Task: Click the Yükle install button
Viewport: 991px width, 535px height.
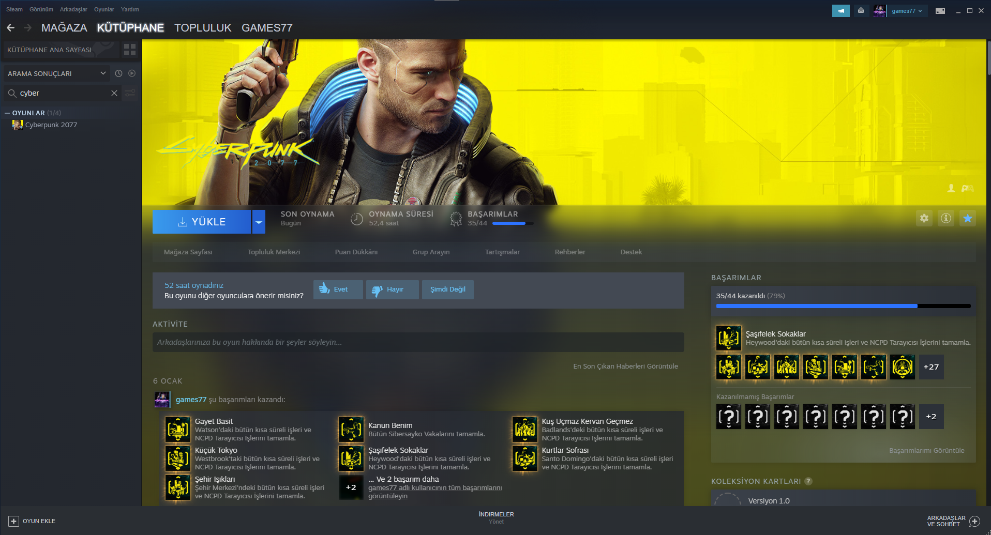Action: pos(202,222)
